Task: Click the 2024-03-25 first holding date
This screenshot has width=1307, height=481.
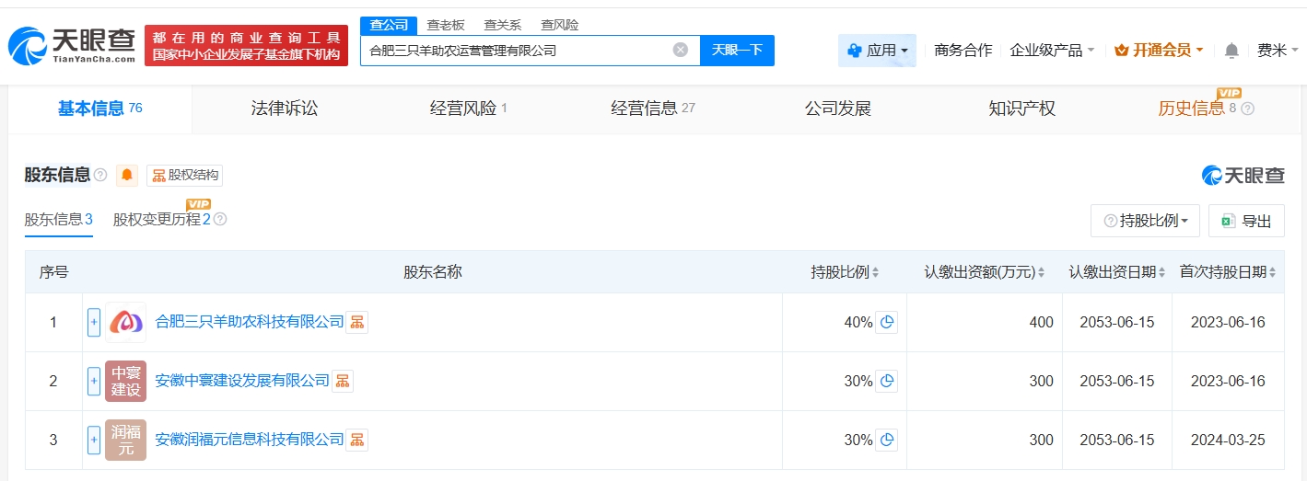Action: (1228, 440)
